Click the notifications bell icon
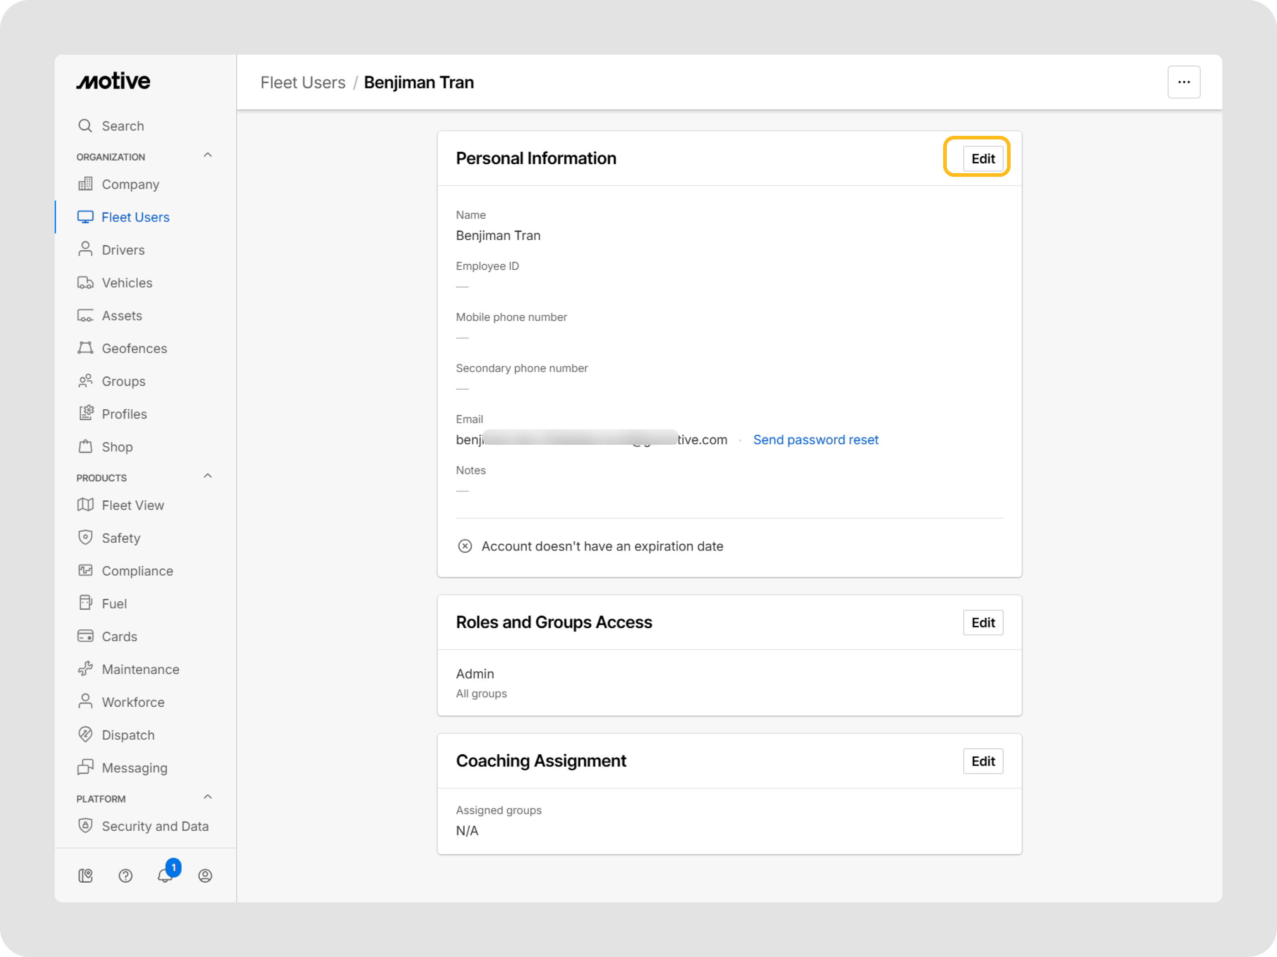The image size is (1277, 957). click(x=165, y=875)
